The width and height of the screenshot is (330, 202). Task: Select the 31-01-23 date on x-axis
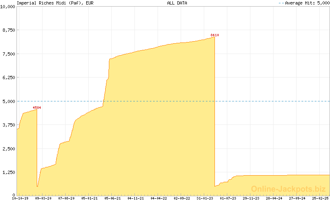[205, 198]
